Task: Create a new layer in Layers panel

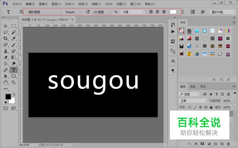Action: pos(222,144)
